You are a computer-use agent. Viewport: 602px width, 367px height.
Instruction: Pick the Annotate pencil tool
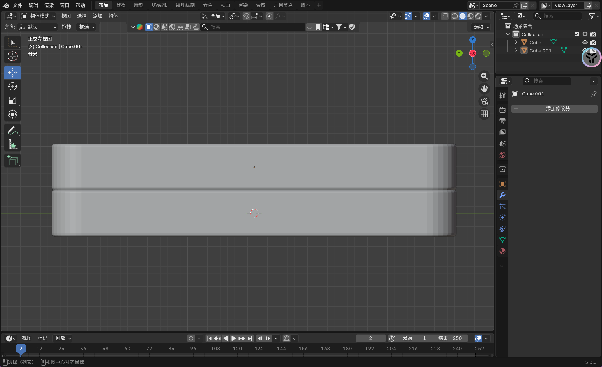point(12,130)
